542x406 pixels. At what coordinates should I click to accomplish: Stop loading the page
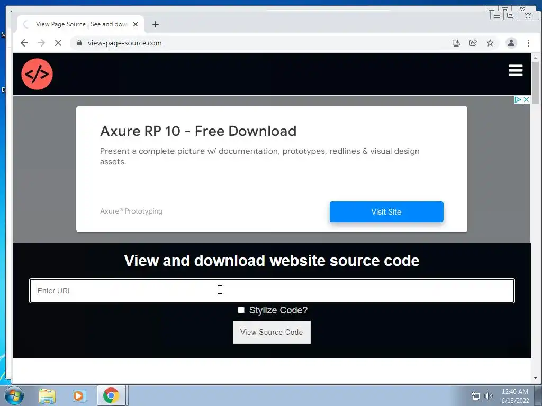[58, 43]
